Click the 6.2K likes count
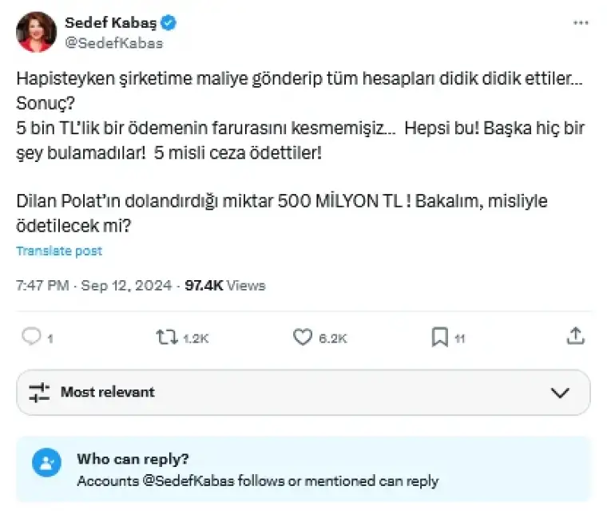Viewport: 607px width, 518px height. coord(333,338)
